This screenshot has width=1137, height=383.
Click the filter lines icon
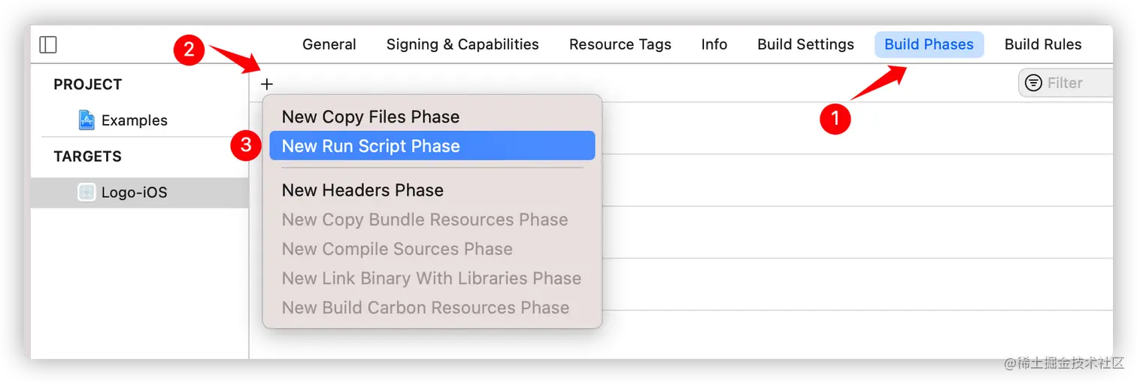(1034, 83)
